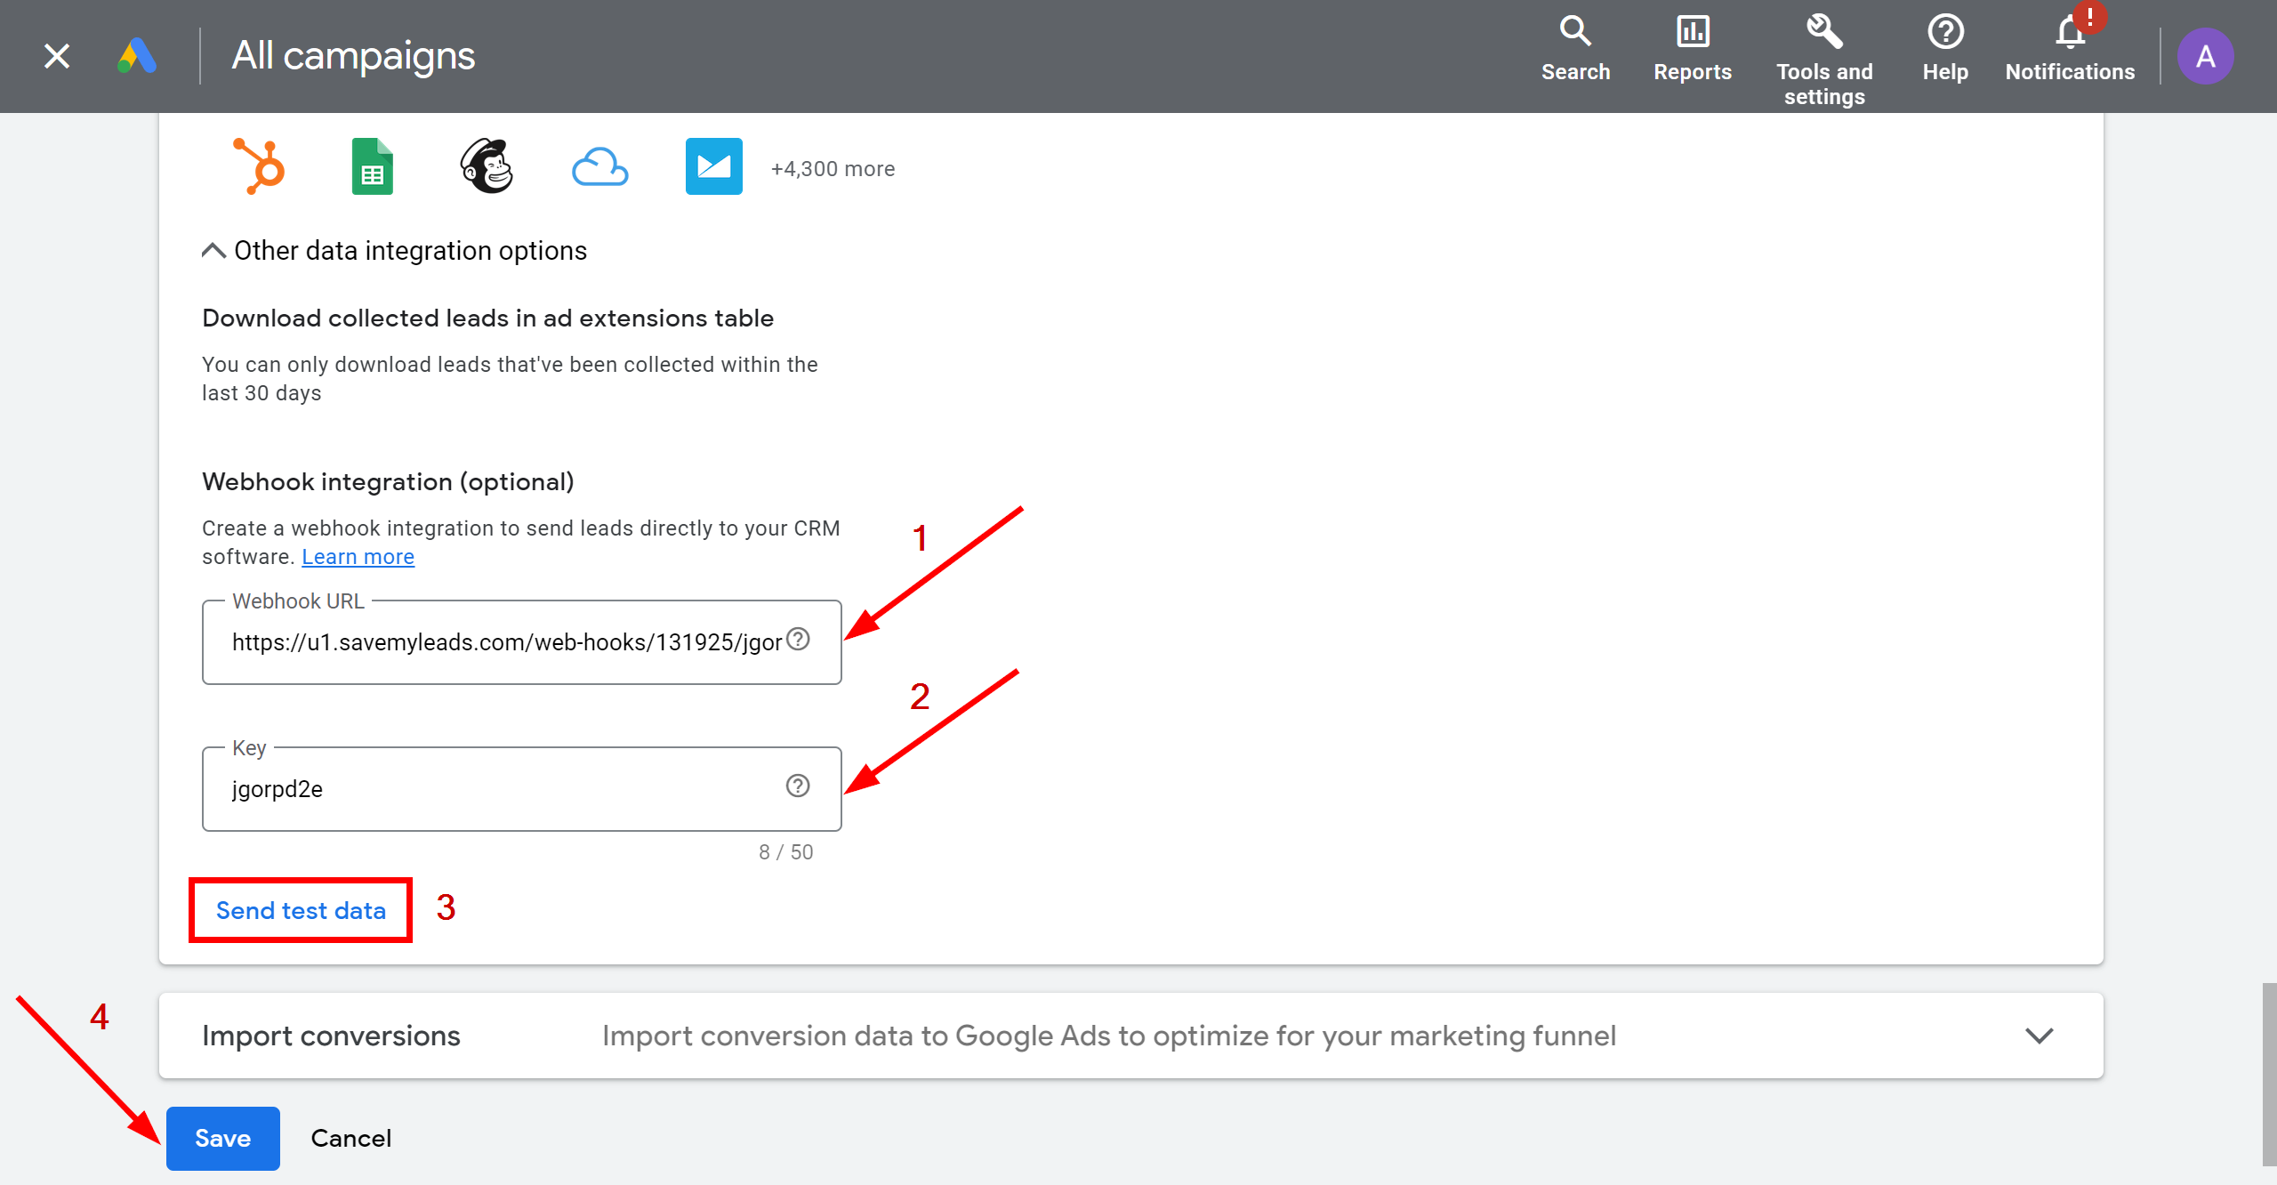Screen dimensions: 2277x1185
Task: Collapse Other data integration options
Action: coord(394,251)
